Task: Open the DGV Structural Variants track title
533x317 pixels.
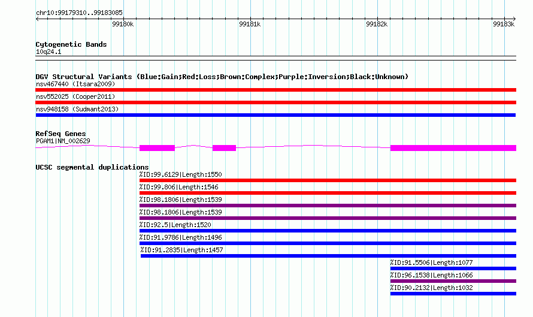Action: [222, 77]
